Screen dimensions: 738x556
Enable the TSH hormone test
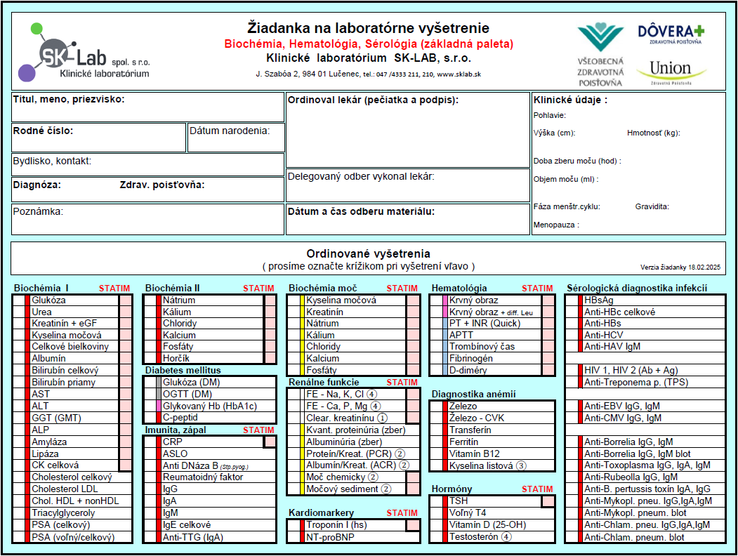click(x=435, y=500)
